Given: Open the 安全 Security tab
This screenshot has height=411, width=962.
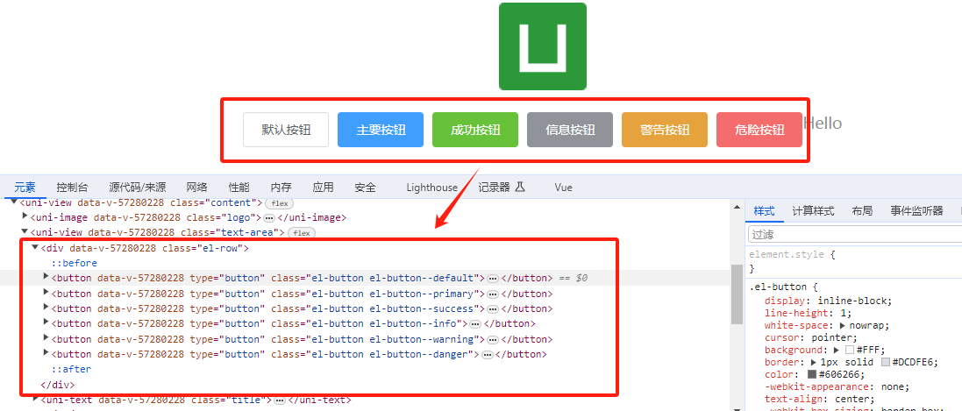Looking at the screenshot, I should click(365, 188).
